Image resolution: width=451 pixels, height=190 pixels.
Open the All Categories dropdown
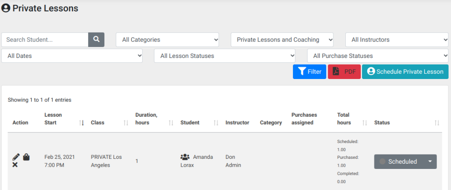167,39
